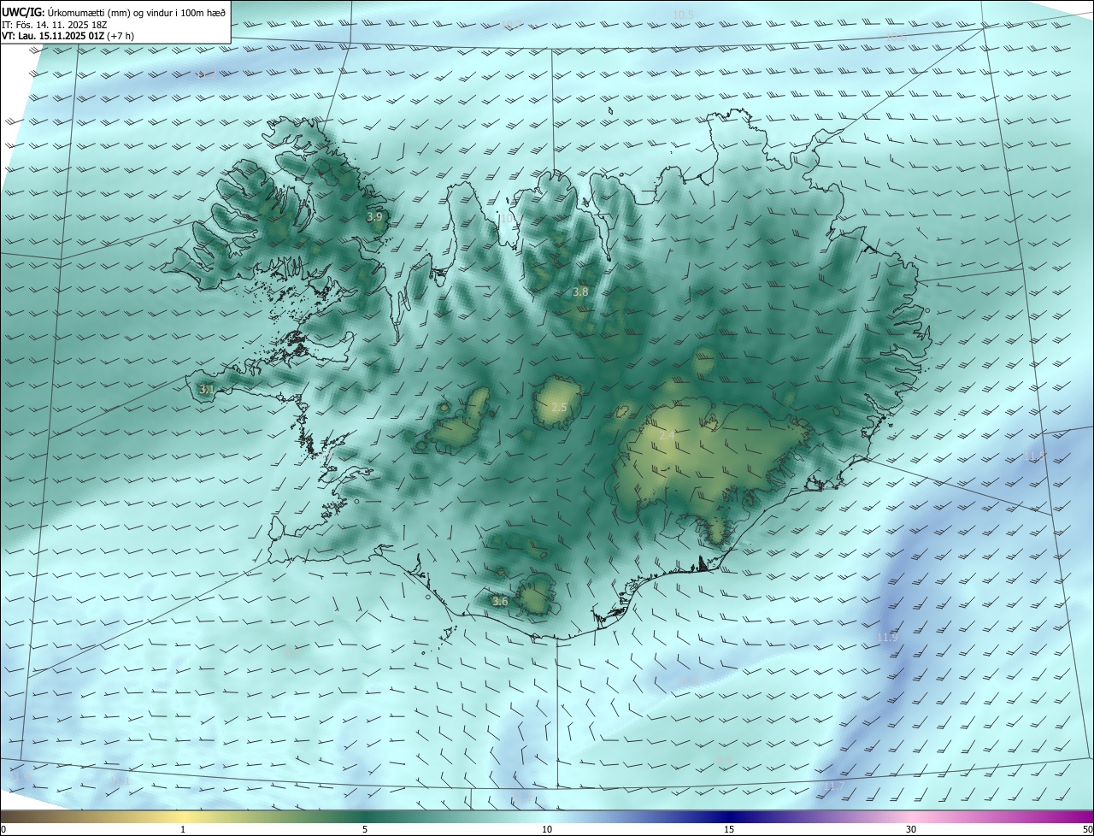This screenshot has height=836, width=1094.
Task: Click the 10.5 value at the top of the map
Action: point(683,15)
